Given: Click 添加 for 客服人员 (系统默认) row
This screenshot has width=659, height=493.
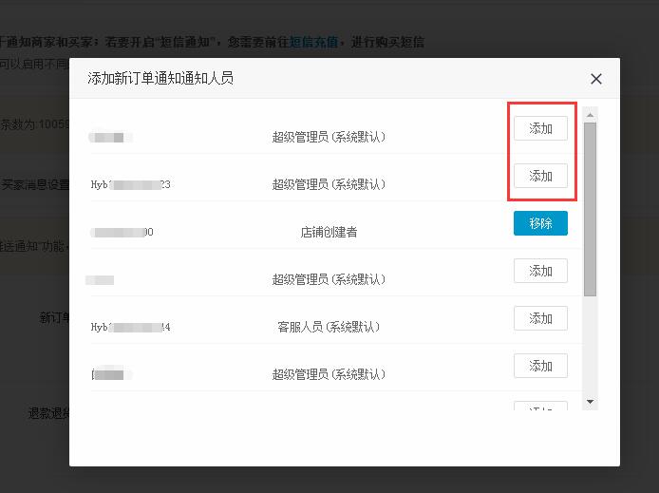Looking at the screenshot, I should click(x=540, y=318).
